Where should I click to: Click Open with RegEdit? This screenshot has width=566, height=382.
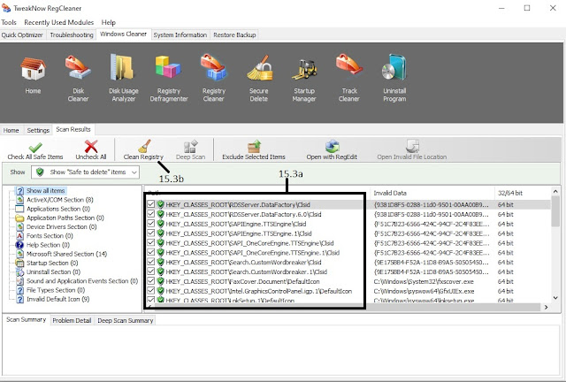click(x=332, y=149)
